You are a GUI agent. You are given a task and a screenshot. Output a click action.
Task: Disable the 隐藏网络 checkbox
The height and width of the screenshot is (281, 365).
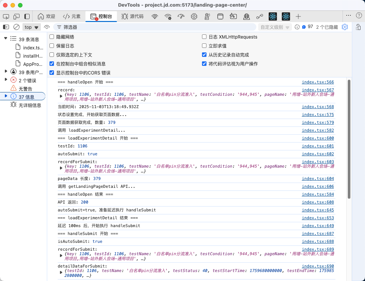[51, 37]
